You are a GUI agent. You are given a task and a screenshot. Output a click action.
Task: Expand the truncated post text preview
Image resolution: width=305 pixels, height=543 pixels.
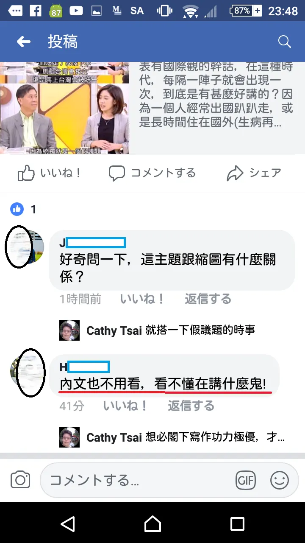coord(216,95)
